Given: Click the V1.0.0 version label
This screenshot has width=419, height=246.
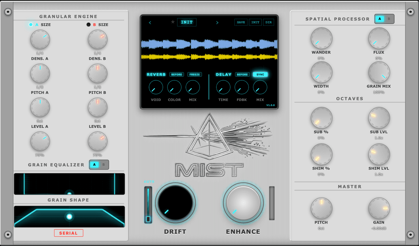Looking at the screenshot, I should point(270,105).
